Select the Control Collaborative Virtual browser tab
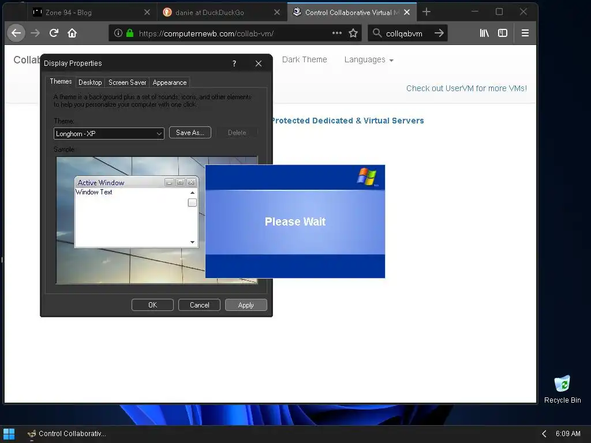Viewport: 591px width, 443px height. (x=351, y=13)
